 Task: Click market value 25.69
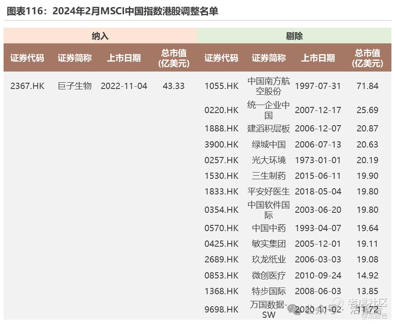(368, 110)
